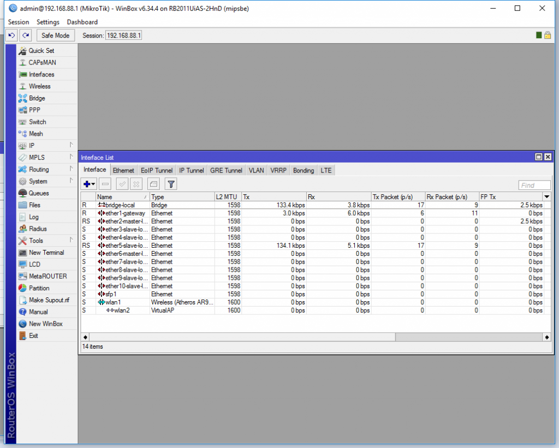Open Quick Set from the sidebar
This screenshot has width=559, height=448.
(x=40, y=50)
